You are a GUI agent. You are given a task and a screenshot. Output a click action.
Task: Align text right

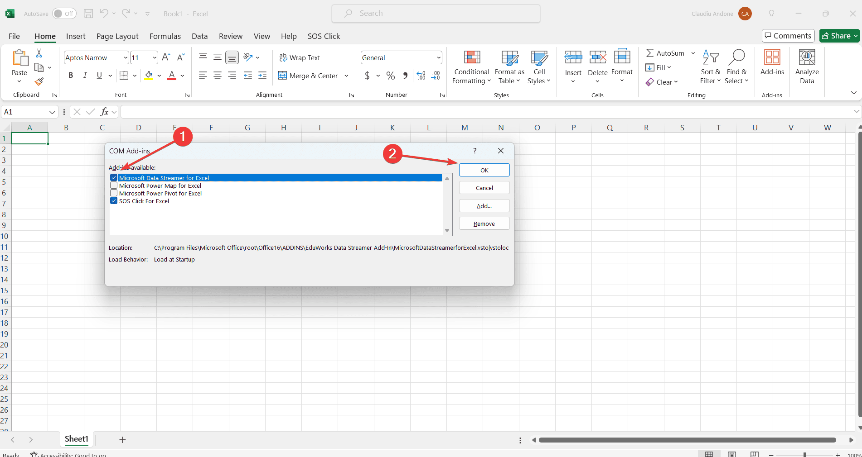pos(232,76)
